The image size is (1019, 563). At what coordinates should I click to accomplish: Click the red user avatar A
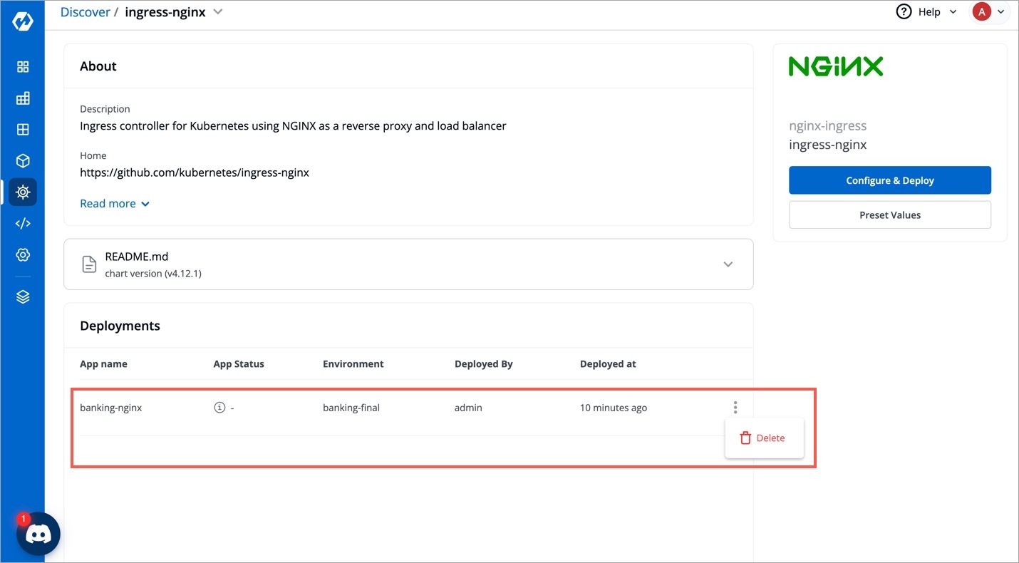click(x=982, y=12)
